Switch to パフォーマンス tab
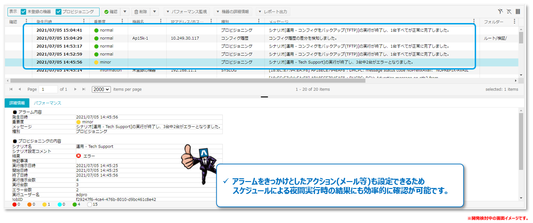This screenshot has height=223, width=533. click(47, 103)
